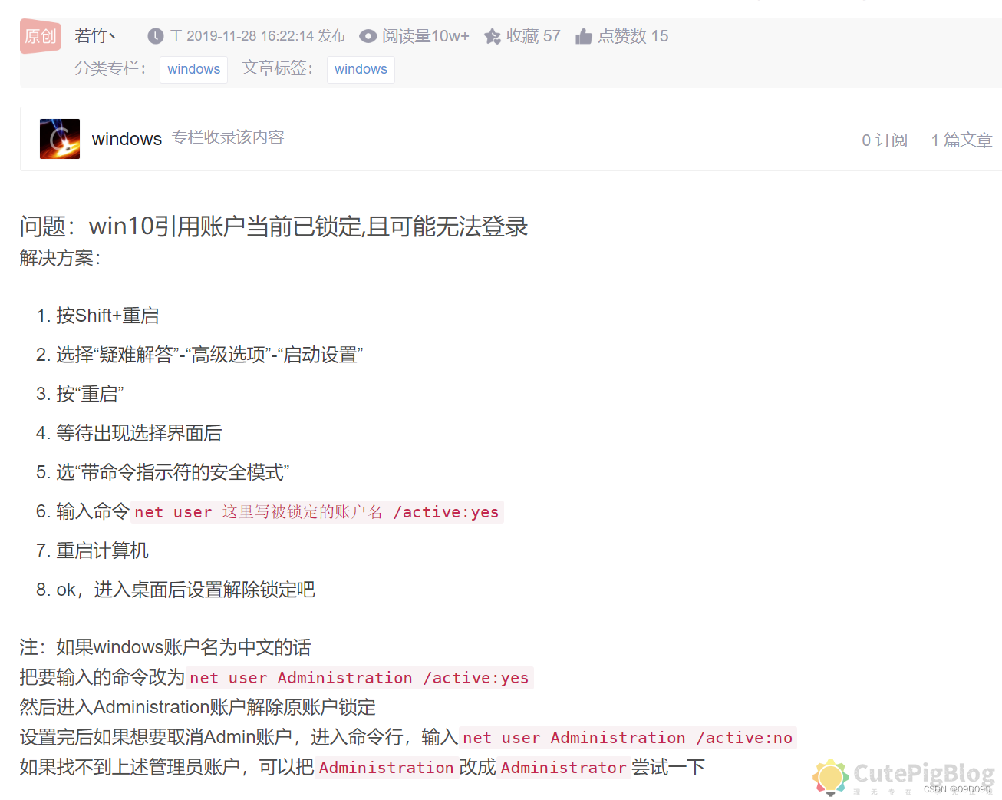Click the windows column avatar image
Screen dimensions: 1002x800
click(59, 139)
